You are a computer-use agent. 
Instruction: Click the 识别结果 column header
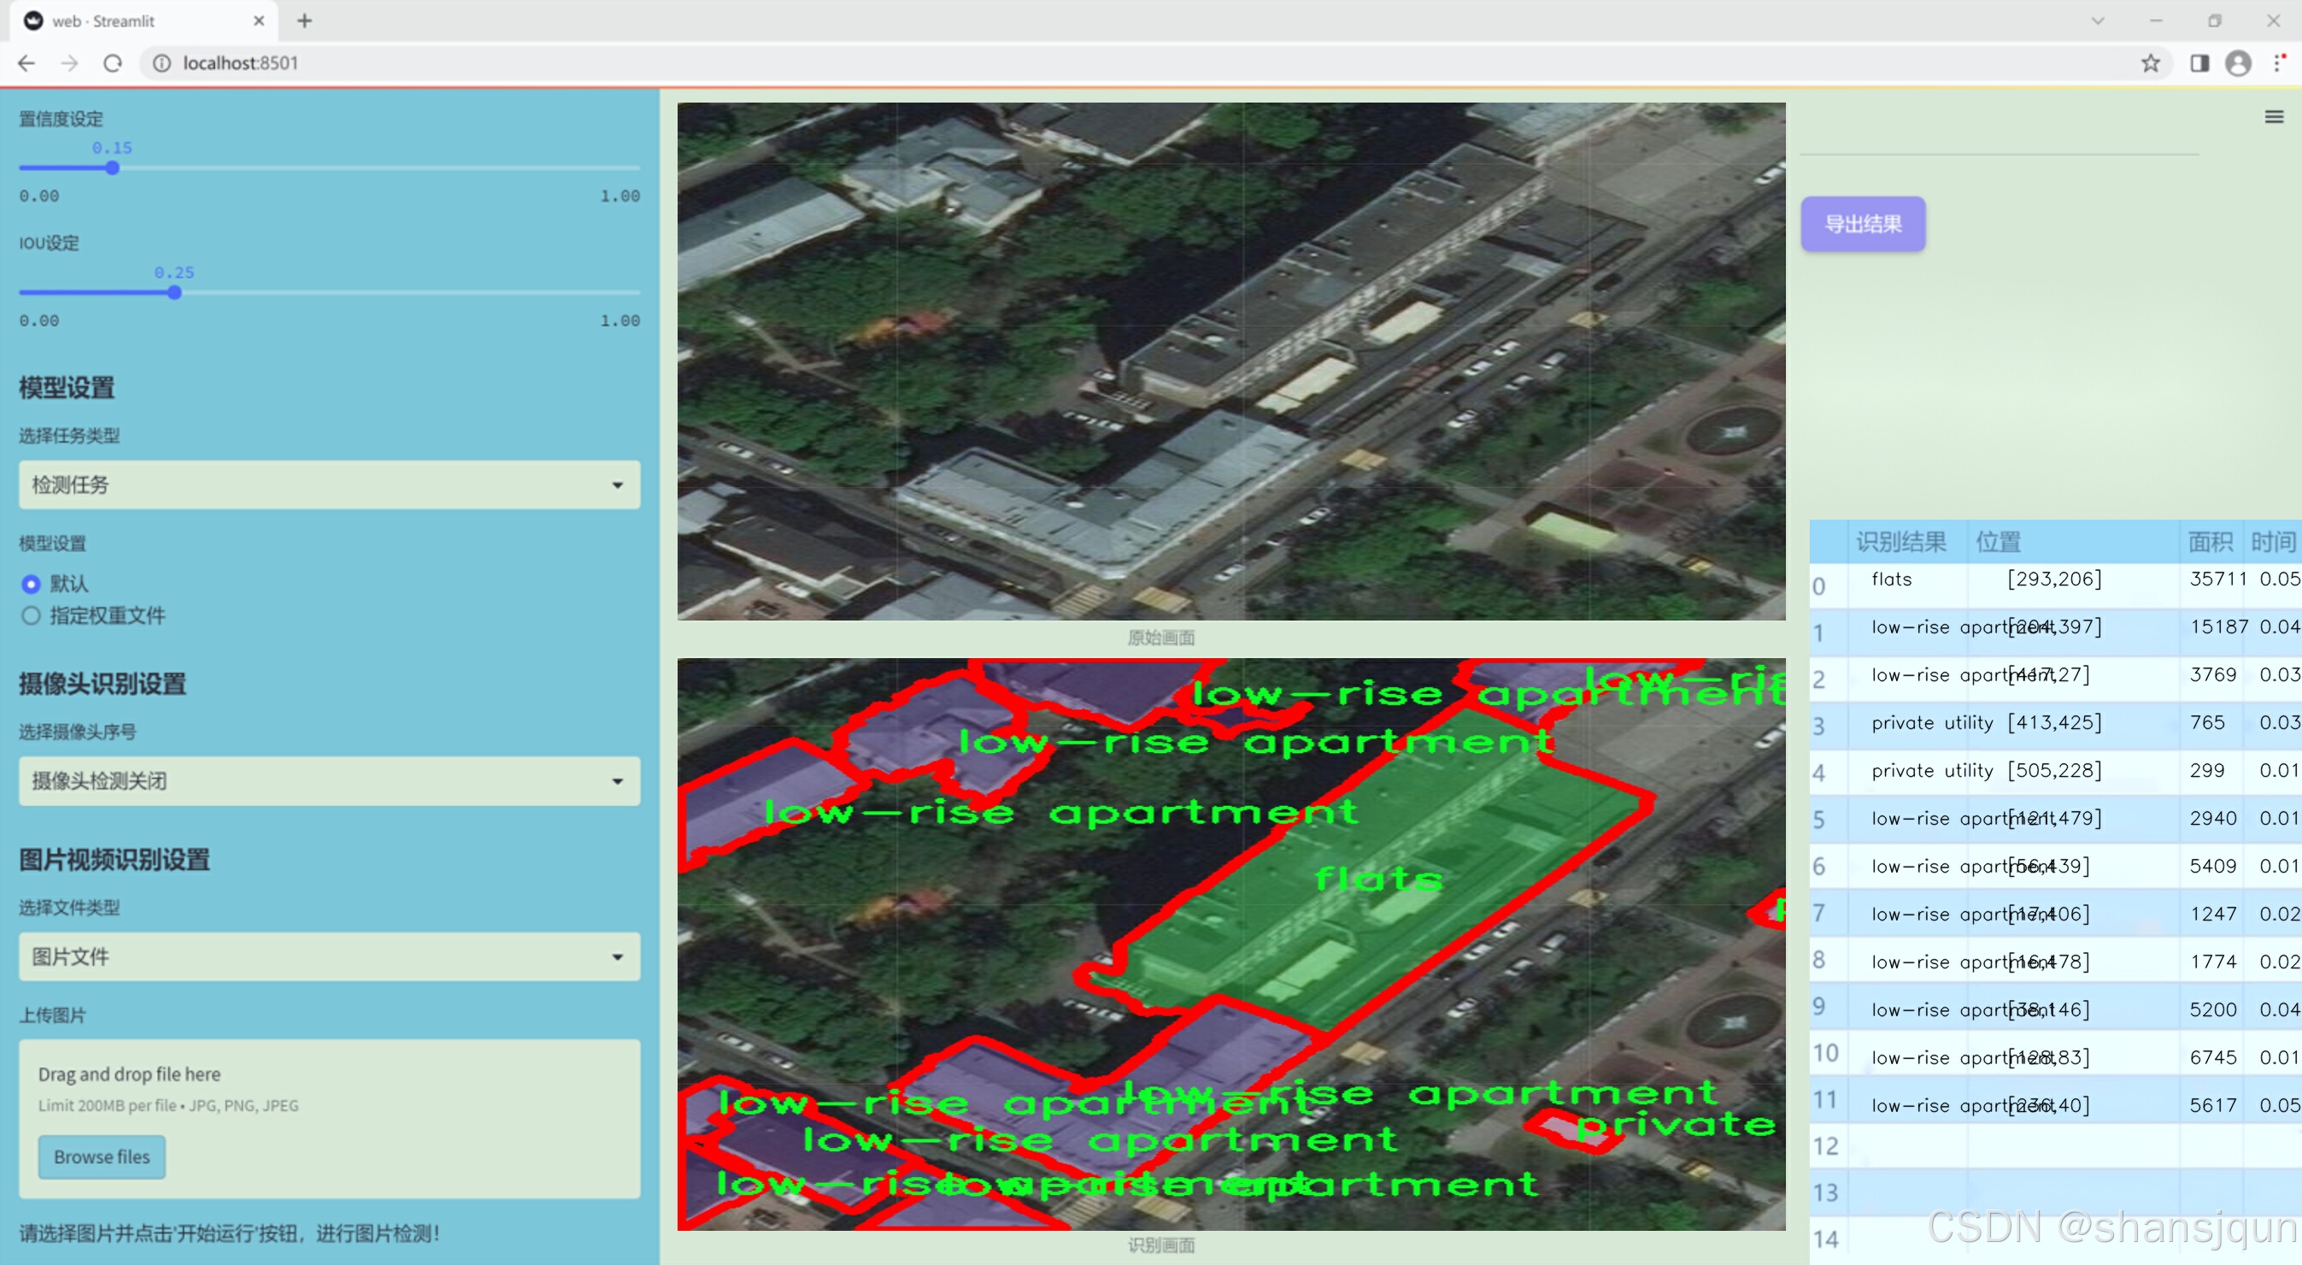(1900, 541)
